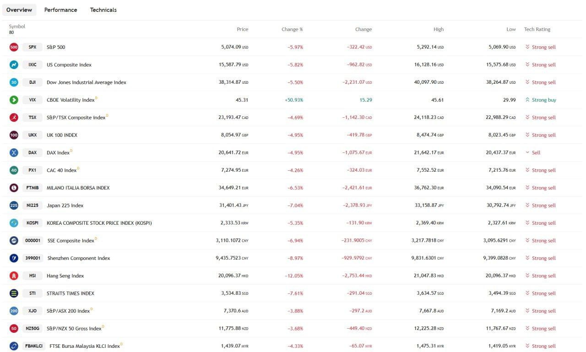Viewport: 586px width, 352px height.
Task: Click the Hang Seng Index red icon
Action: pos(14,276)
